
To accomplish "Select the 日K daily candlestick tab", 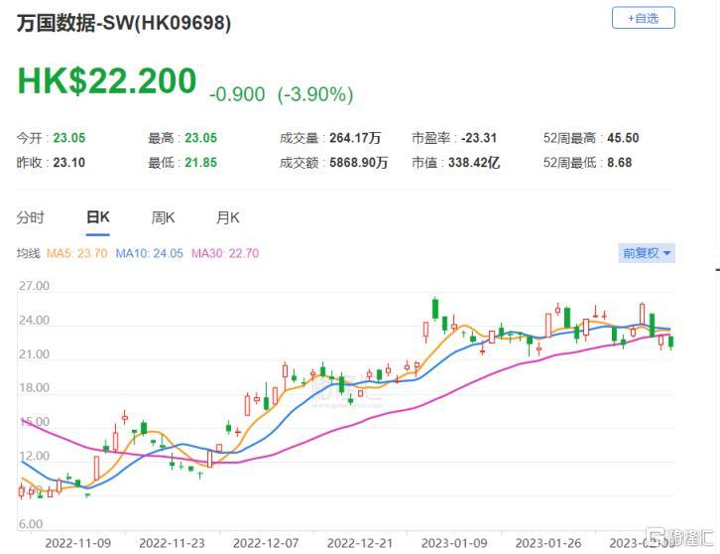I will [x=98, y=217].
